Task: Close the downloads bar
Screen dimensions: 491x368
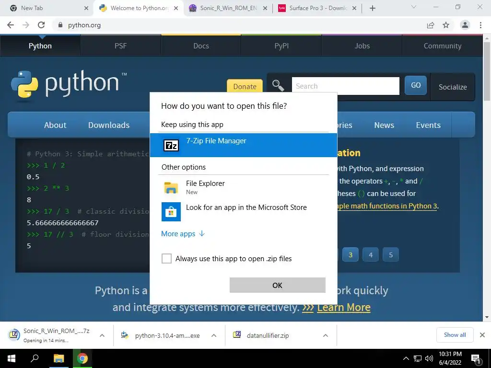Action: point(482,335)
